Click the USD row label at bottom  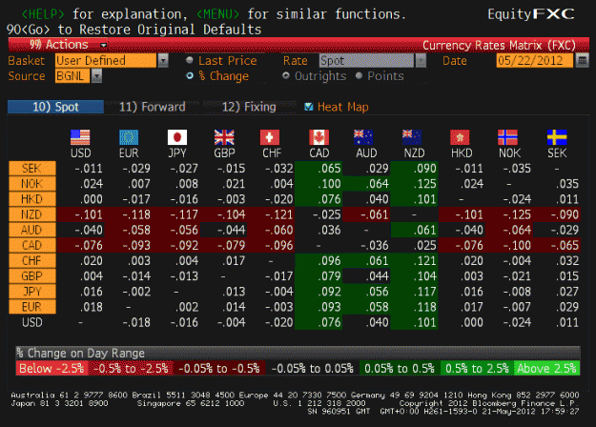[x=32, y=322]
